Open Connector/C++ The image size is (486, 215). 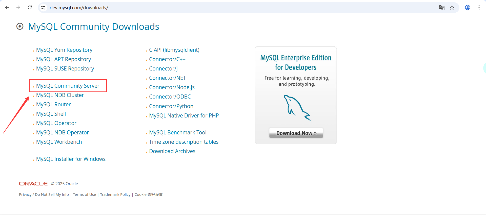click(x=167, y=59)
